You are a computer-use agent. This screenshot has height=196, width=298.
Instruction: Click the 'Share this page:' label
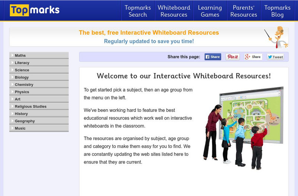(184, 57)
